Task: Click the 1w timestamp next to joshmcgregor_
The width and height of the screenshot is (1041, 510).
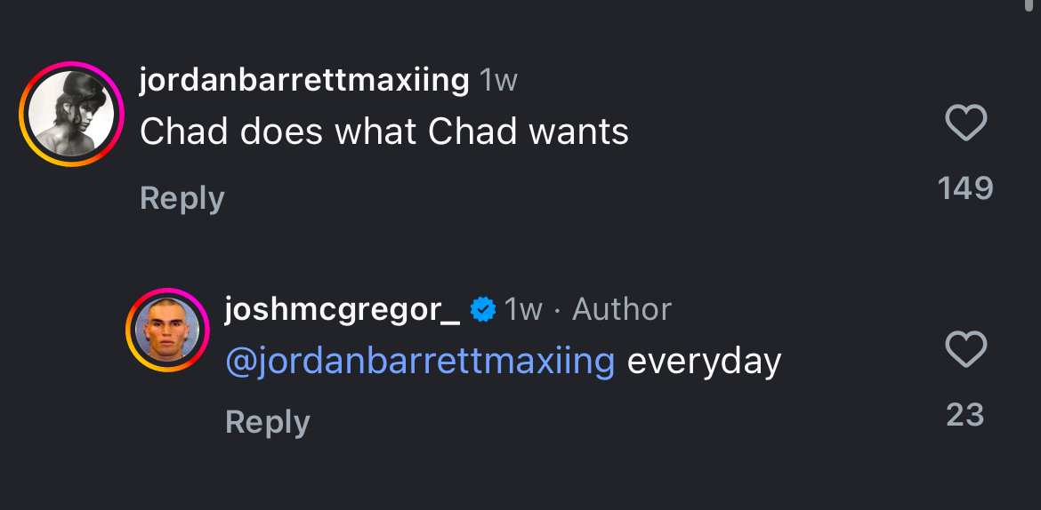Action: coord(523,309)
